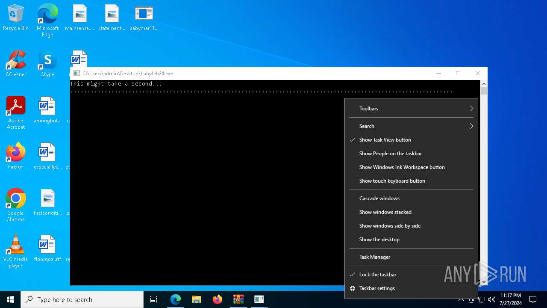Open the Action Center notifications icon
This screenshot has width=547, height=308.
(x=533, y=299)
